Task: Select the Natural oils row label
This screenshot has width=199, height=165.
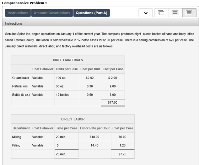Action: (x=20, y=86)
